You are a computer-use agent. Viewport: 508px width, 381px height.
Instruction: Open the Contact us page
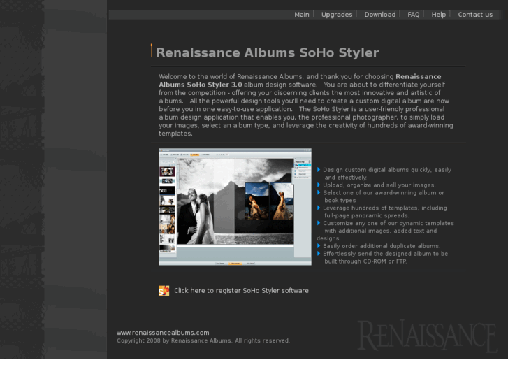point(475,15)
